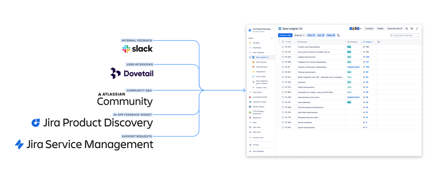This screenshot has width=437, height=175.
Task: Click the Slack logo in the diagram
Action: (x=137, y=49)
